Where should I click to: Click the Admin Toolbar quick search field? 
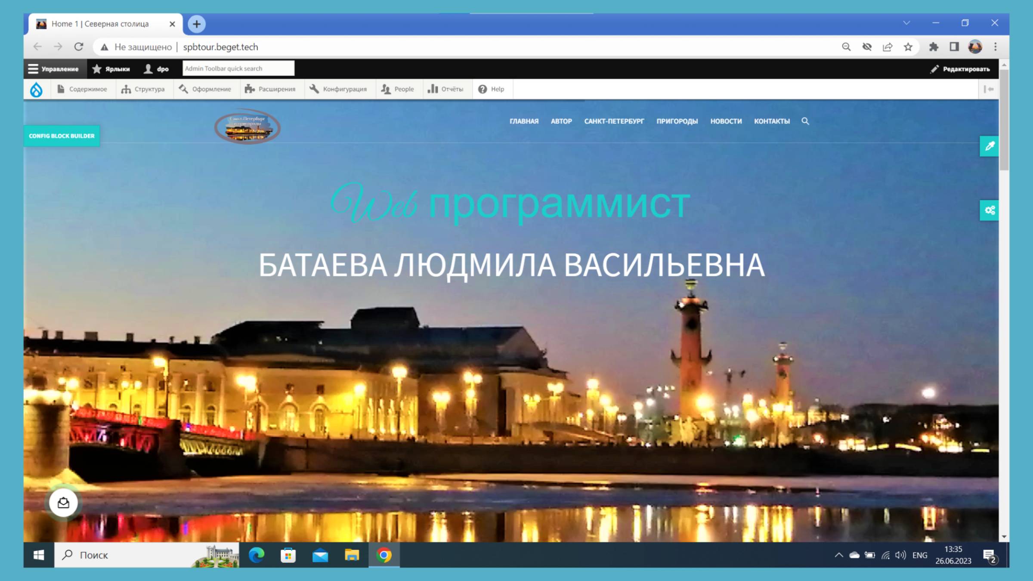pos(238,68)
